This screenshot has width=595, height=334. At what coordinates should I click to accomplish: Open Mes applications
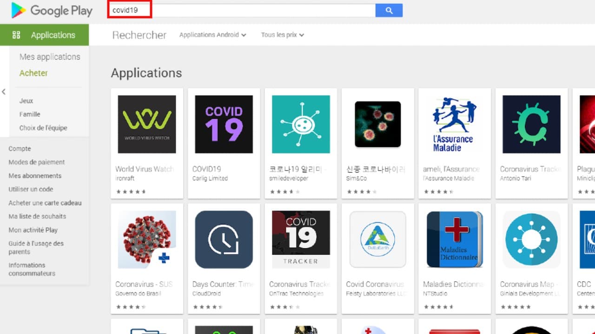coord(50,57)
